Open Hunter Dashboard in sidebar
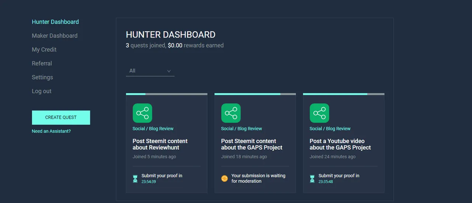 click(55, 22)
